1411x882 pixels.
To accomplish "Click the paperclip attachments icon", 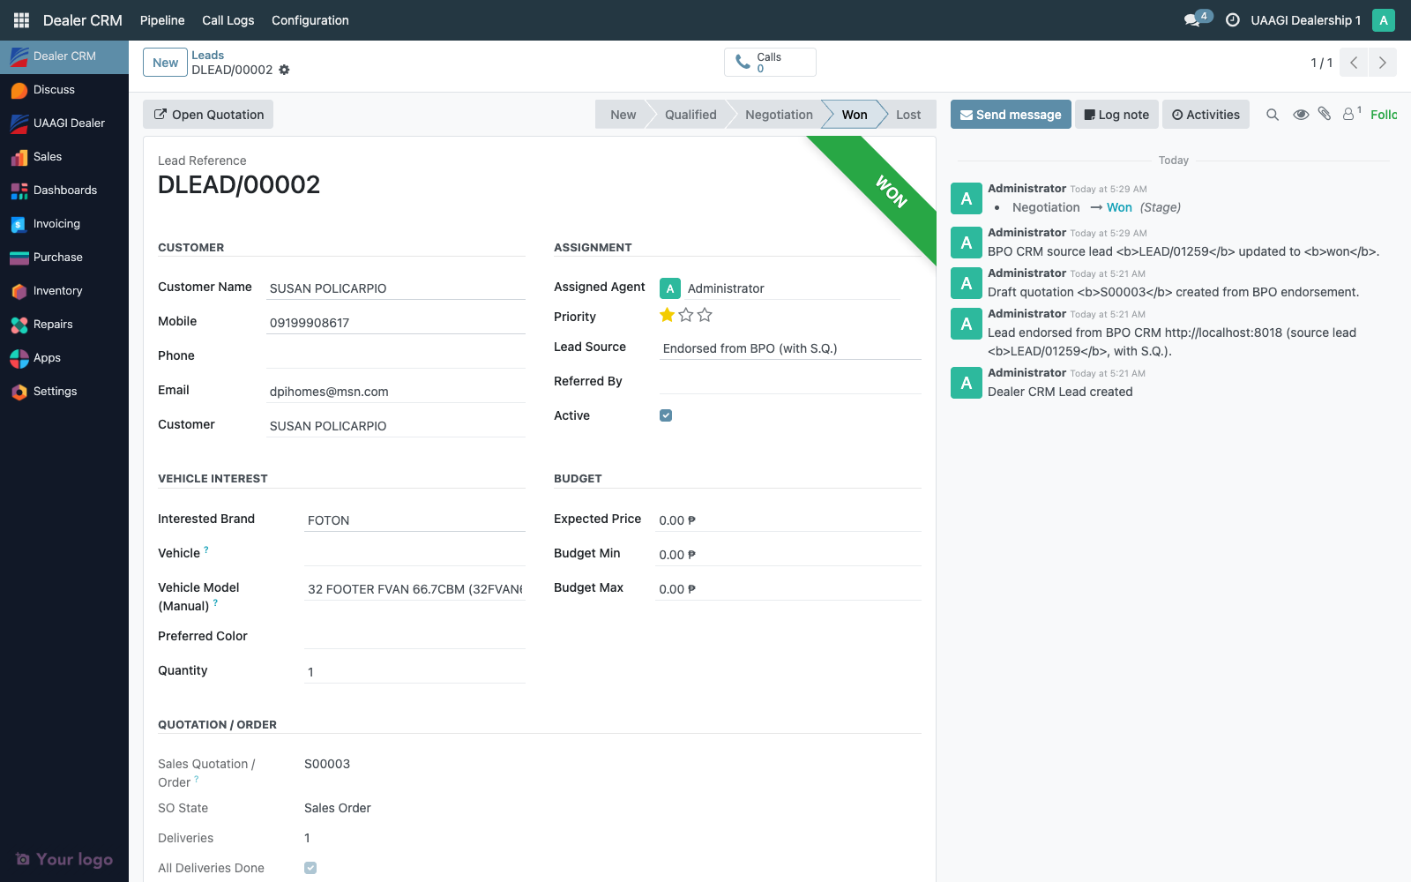I will tap(1325, 114).
